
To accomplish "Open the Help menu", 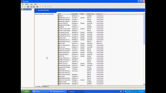I will click(x=35, y=4).
